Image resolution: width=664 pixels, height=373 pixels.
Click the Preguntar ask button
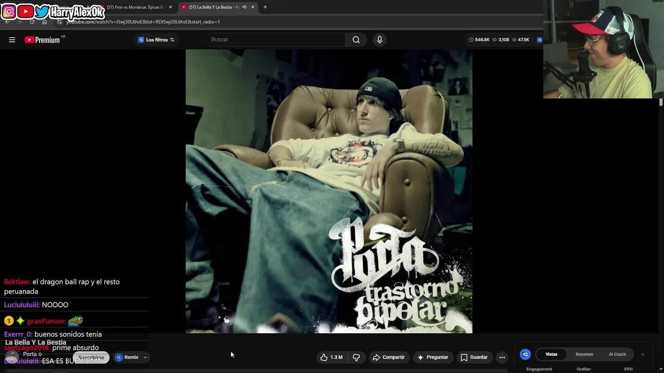coord(433,357)
